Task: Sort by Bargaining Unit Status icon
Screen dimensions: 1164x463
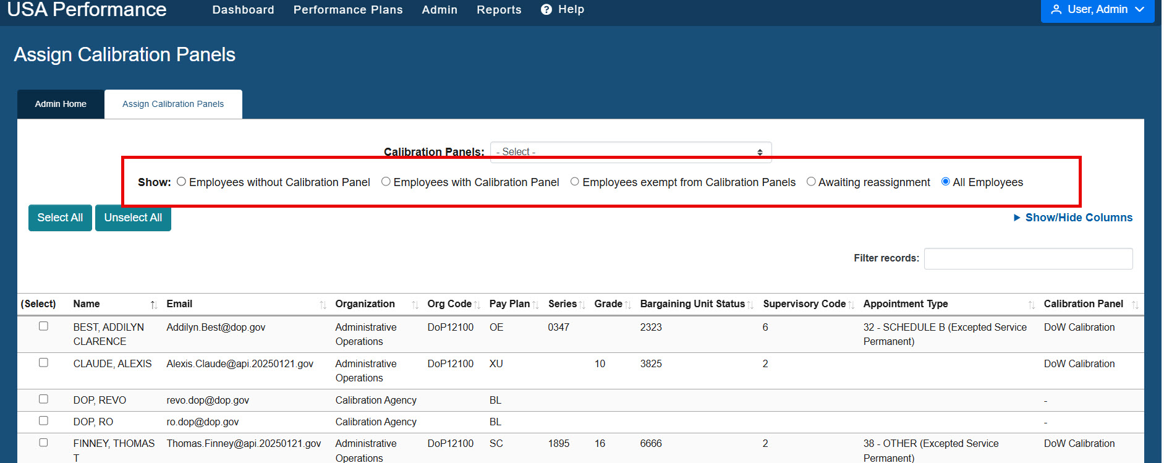Action: (750, 305)
